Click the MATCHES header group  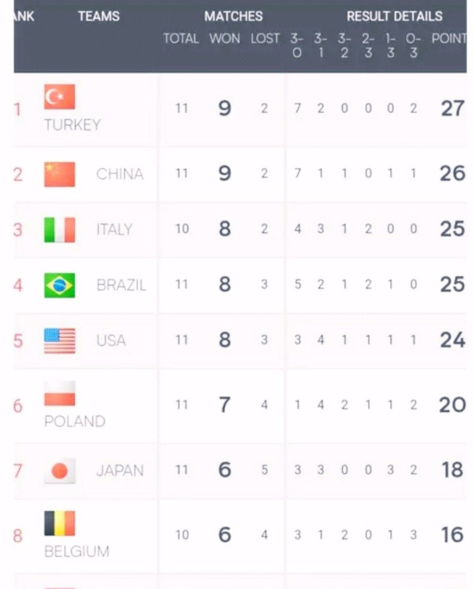click(x=233, y=16)
